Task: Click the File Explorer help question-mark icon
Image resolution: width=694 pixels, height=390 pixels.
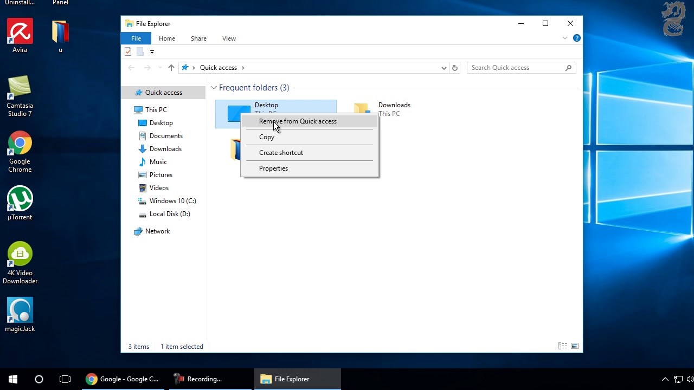Action: (x=577, y=38)
